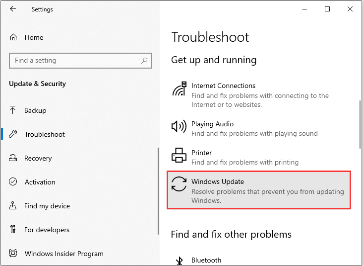Click the Find my device icon
Image resolution: width=363 pixels, height=266 pixels.
[13, 206]
